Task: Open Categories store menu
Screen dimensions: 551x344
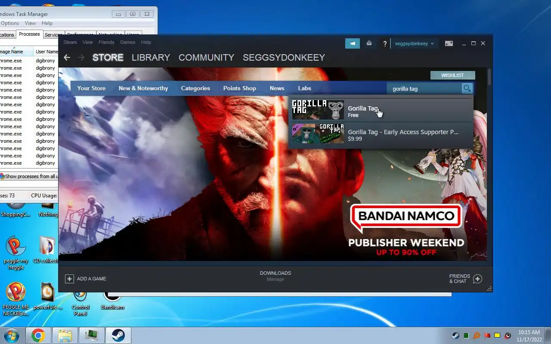Action: pos(195,88)
